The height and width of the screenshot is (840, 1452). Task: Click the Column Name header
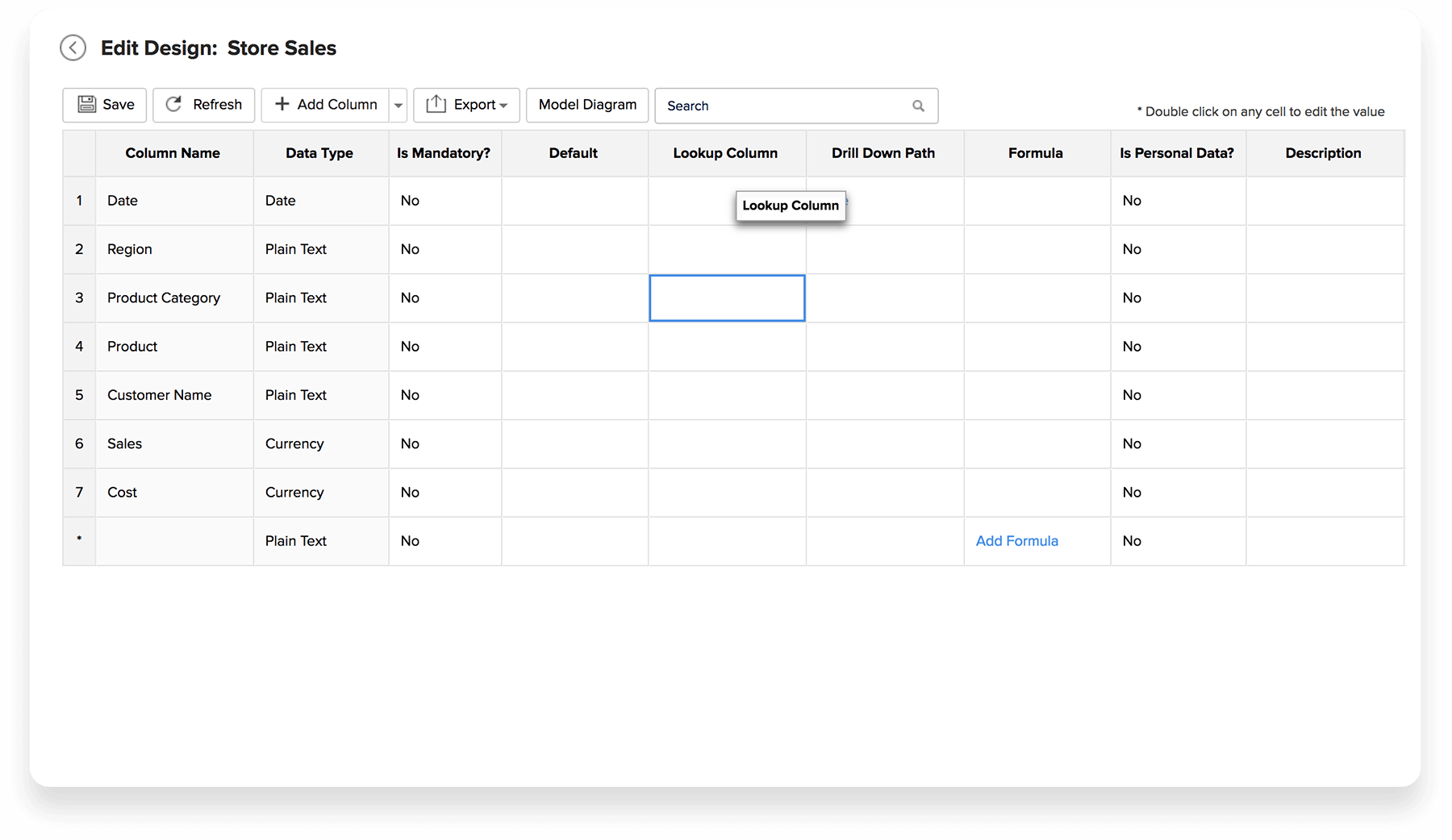point(173,153)
